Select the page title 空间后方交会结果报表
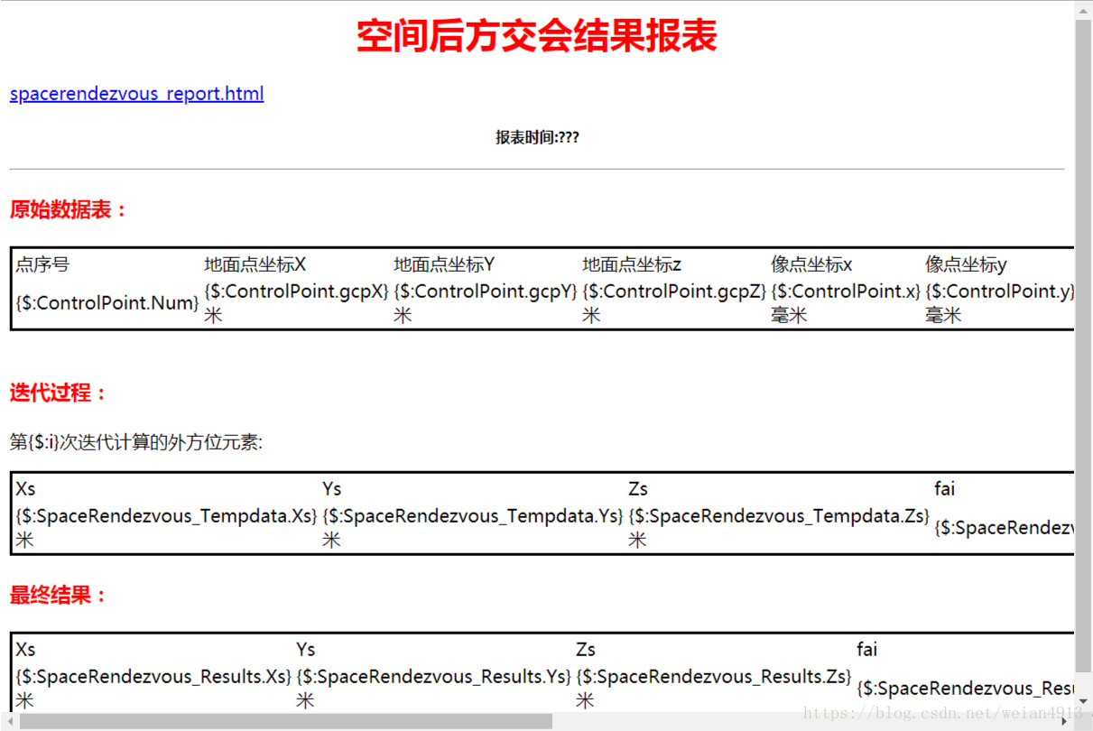The width and height of the screenshot is (1093, 731). (x=537, y=36)
